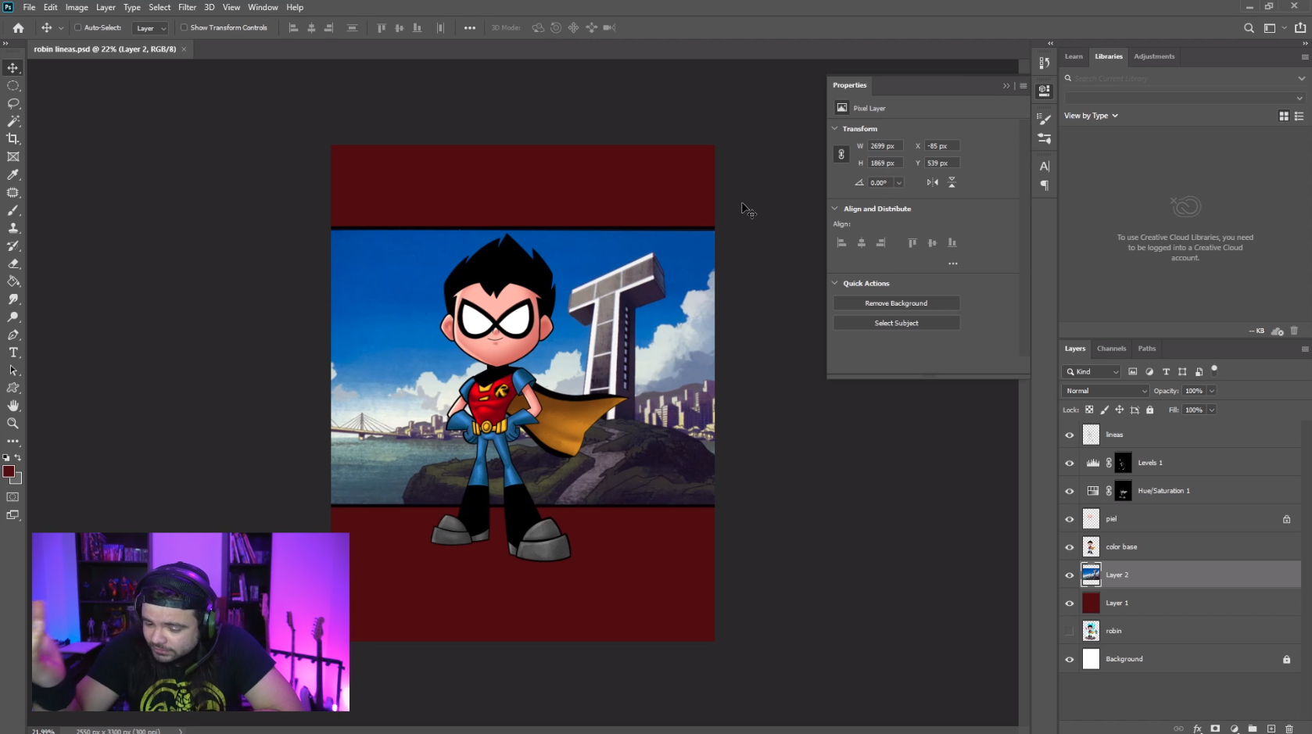The image size is (1312, 734).
Task: Click Search Current Library field
Action: (1184, 78)
